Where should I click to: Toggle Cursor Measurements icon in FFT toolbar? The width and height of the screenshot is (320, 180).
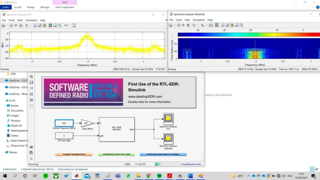point(40,26)
